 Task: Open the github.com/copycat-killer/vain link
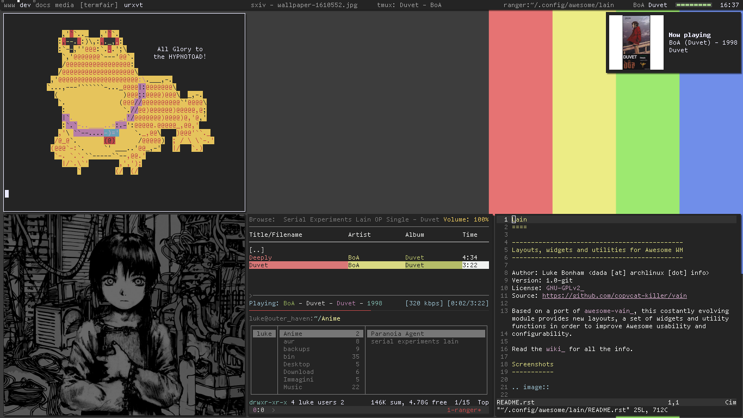(614, 296)
